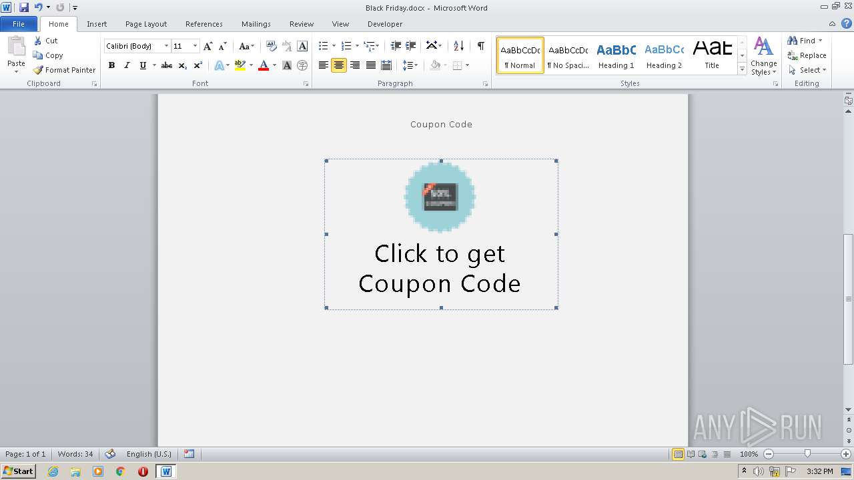Toggle Center alignment
Viewport: 854px width, 480px height.
pos(339,65)
